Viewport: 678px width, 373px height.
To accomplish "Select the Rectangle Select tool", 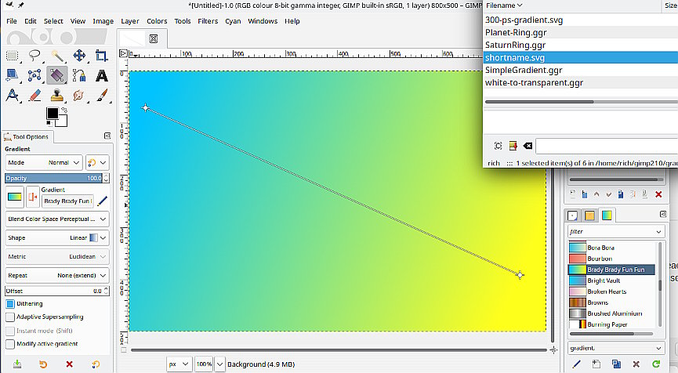I will 12,56.
